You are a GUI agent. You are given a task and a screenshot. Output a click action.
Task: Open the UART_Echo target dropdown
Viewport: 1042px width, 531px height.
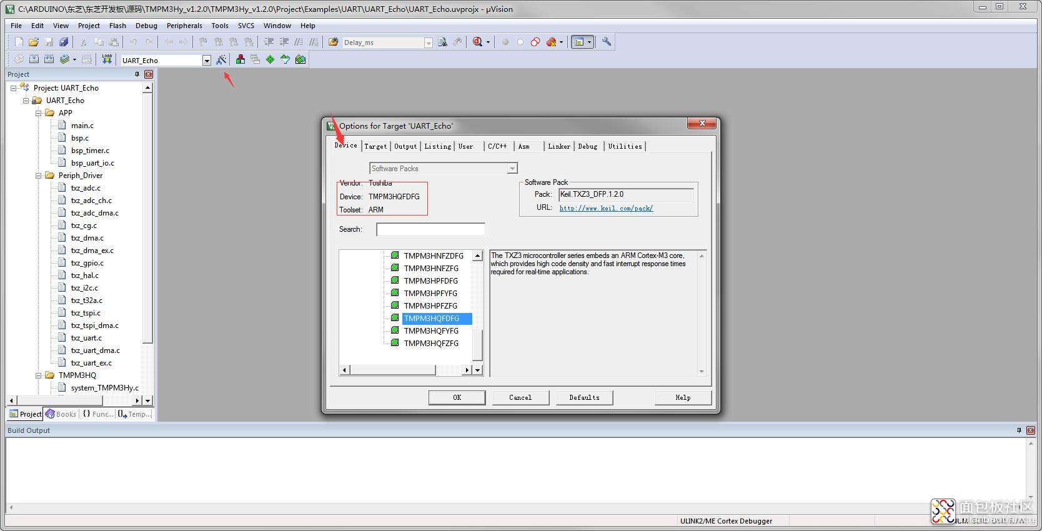(207, 61)
